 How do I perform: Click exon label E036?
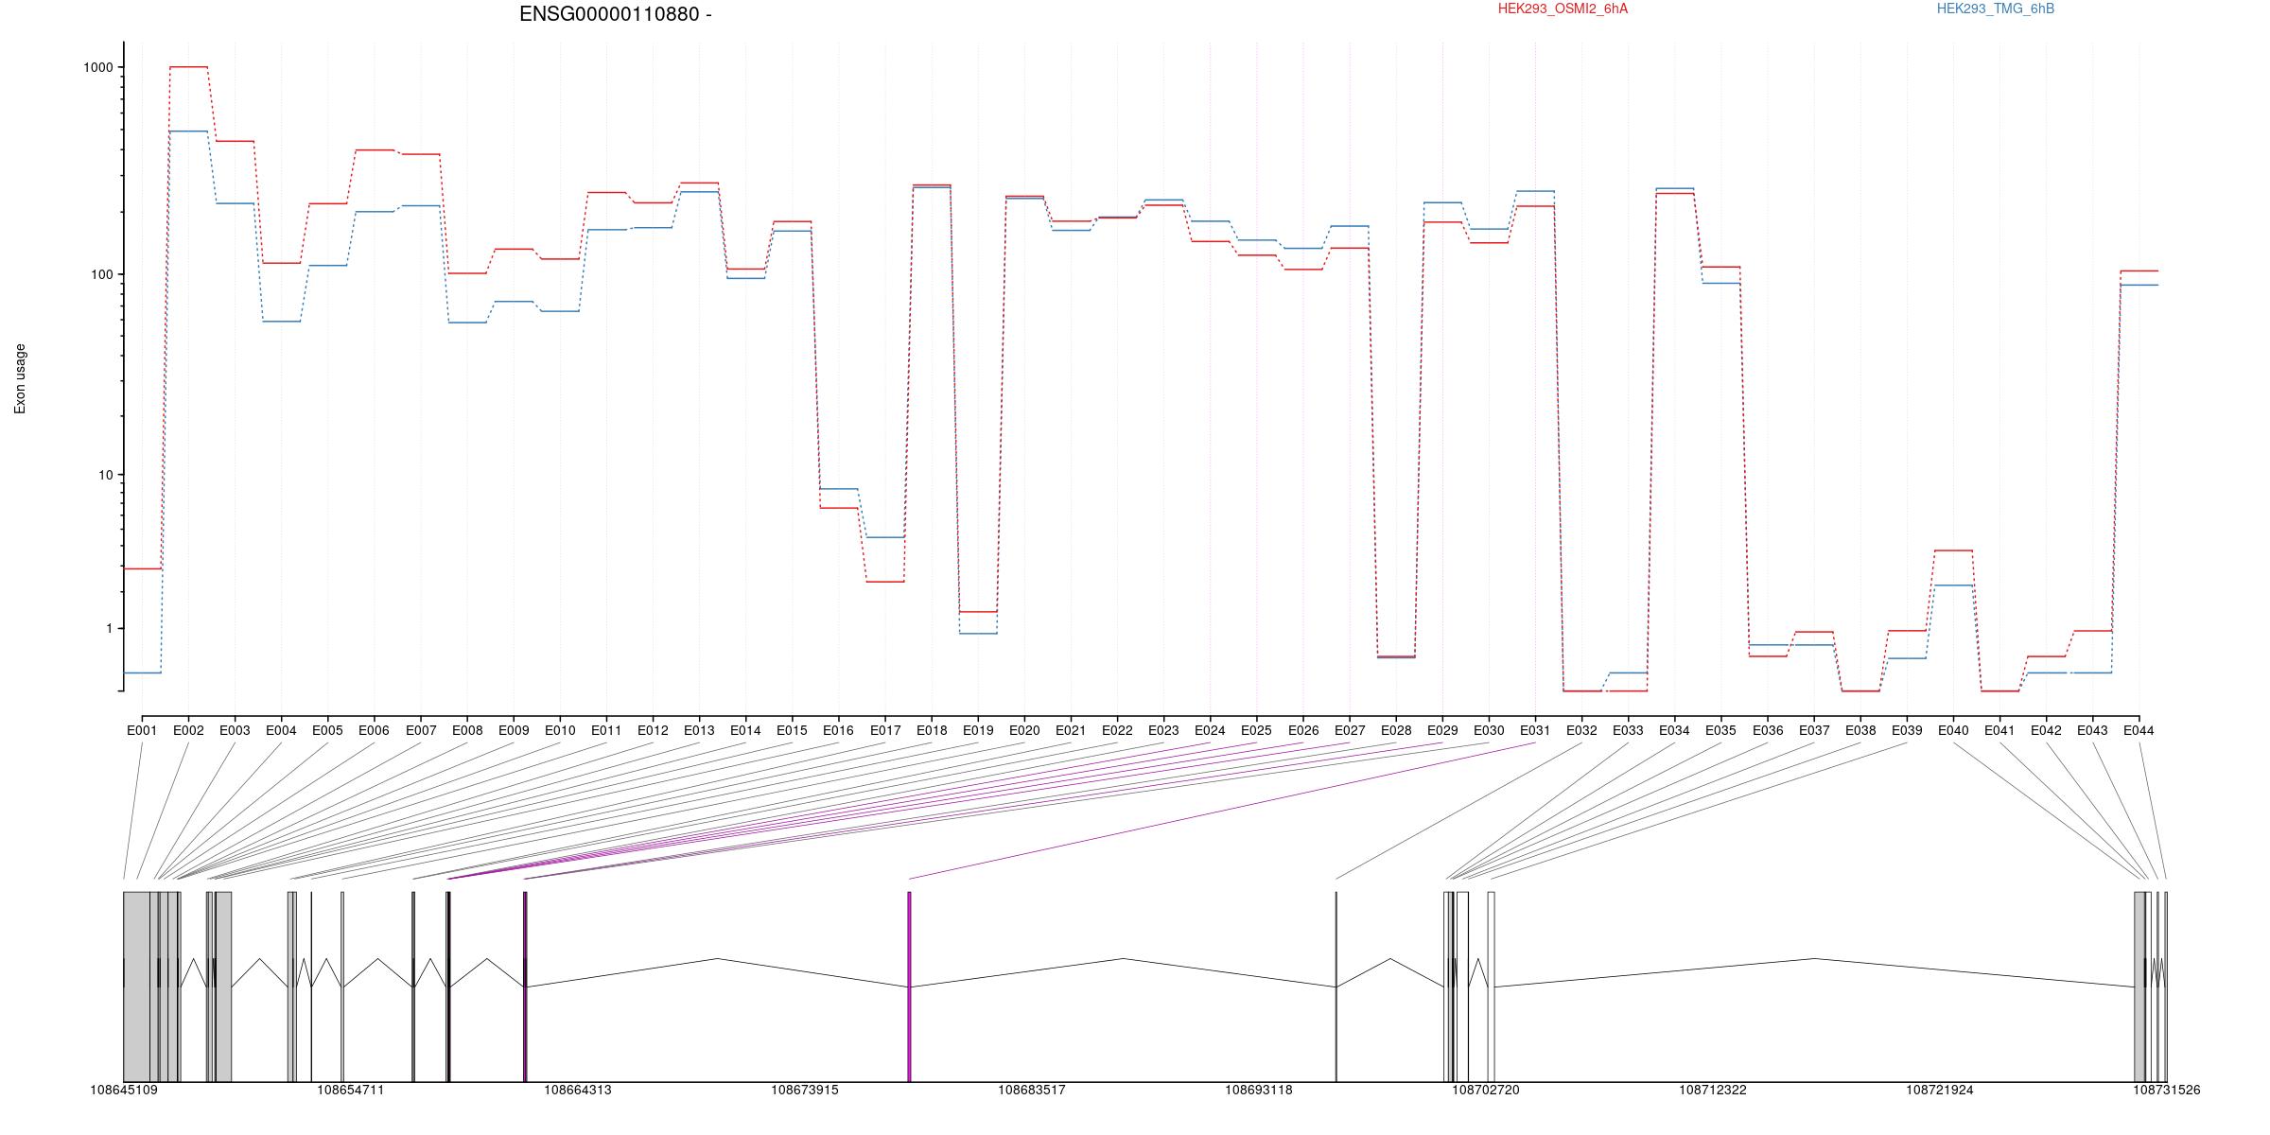pyautogui.click(x=1768, y=730)
